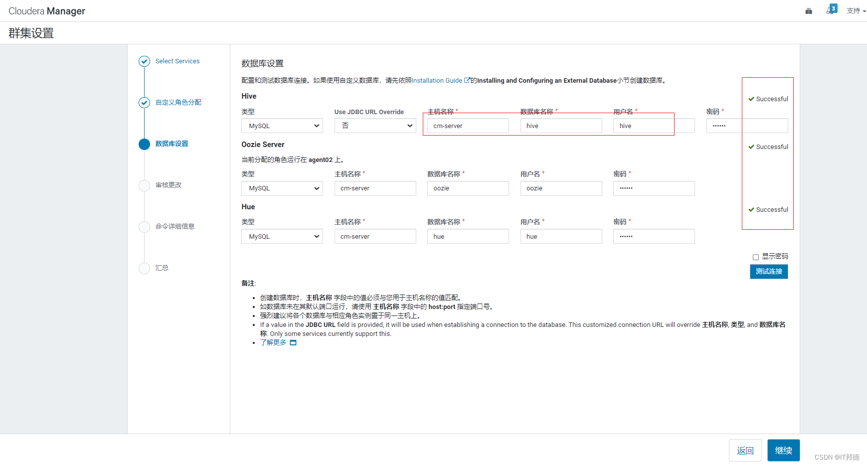
Task: Click the Cloudera Manager logo
Action: 47,11
